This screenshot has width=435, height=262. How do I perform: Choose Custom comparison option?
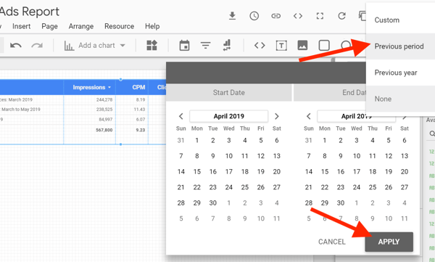[x=401, y=20]
